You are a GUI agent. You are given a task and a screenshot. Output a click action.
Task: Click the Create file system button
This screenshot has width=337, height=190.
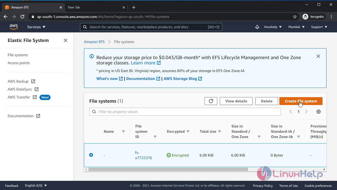coord(301,101)
